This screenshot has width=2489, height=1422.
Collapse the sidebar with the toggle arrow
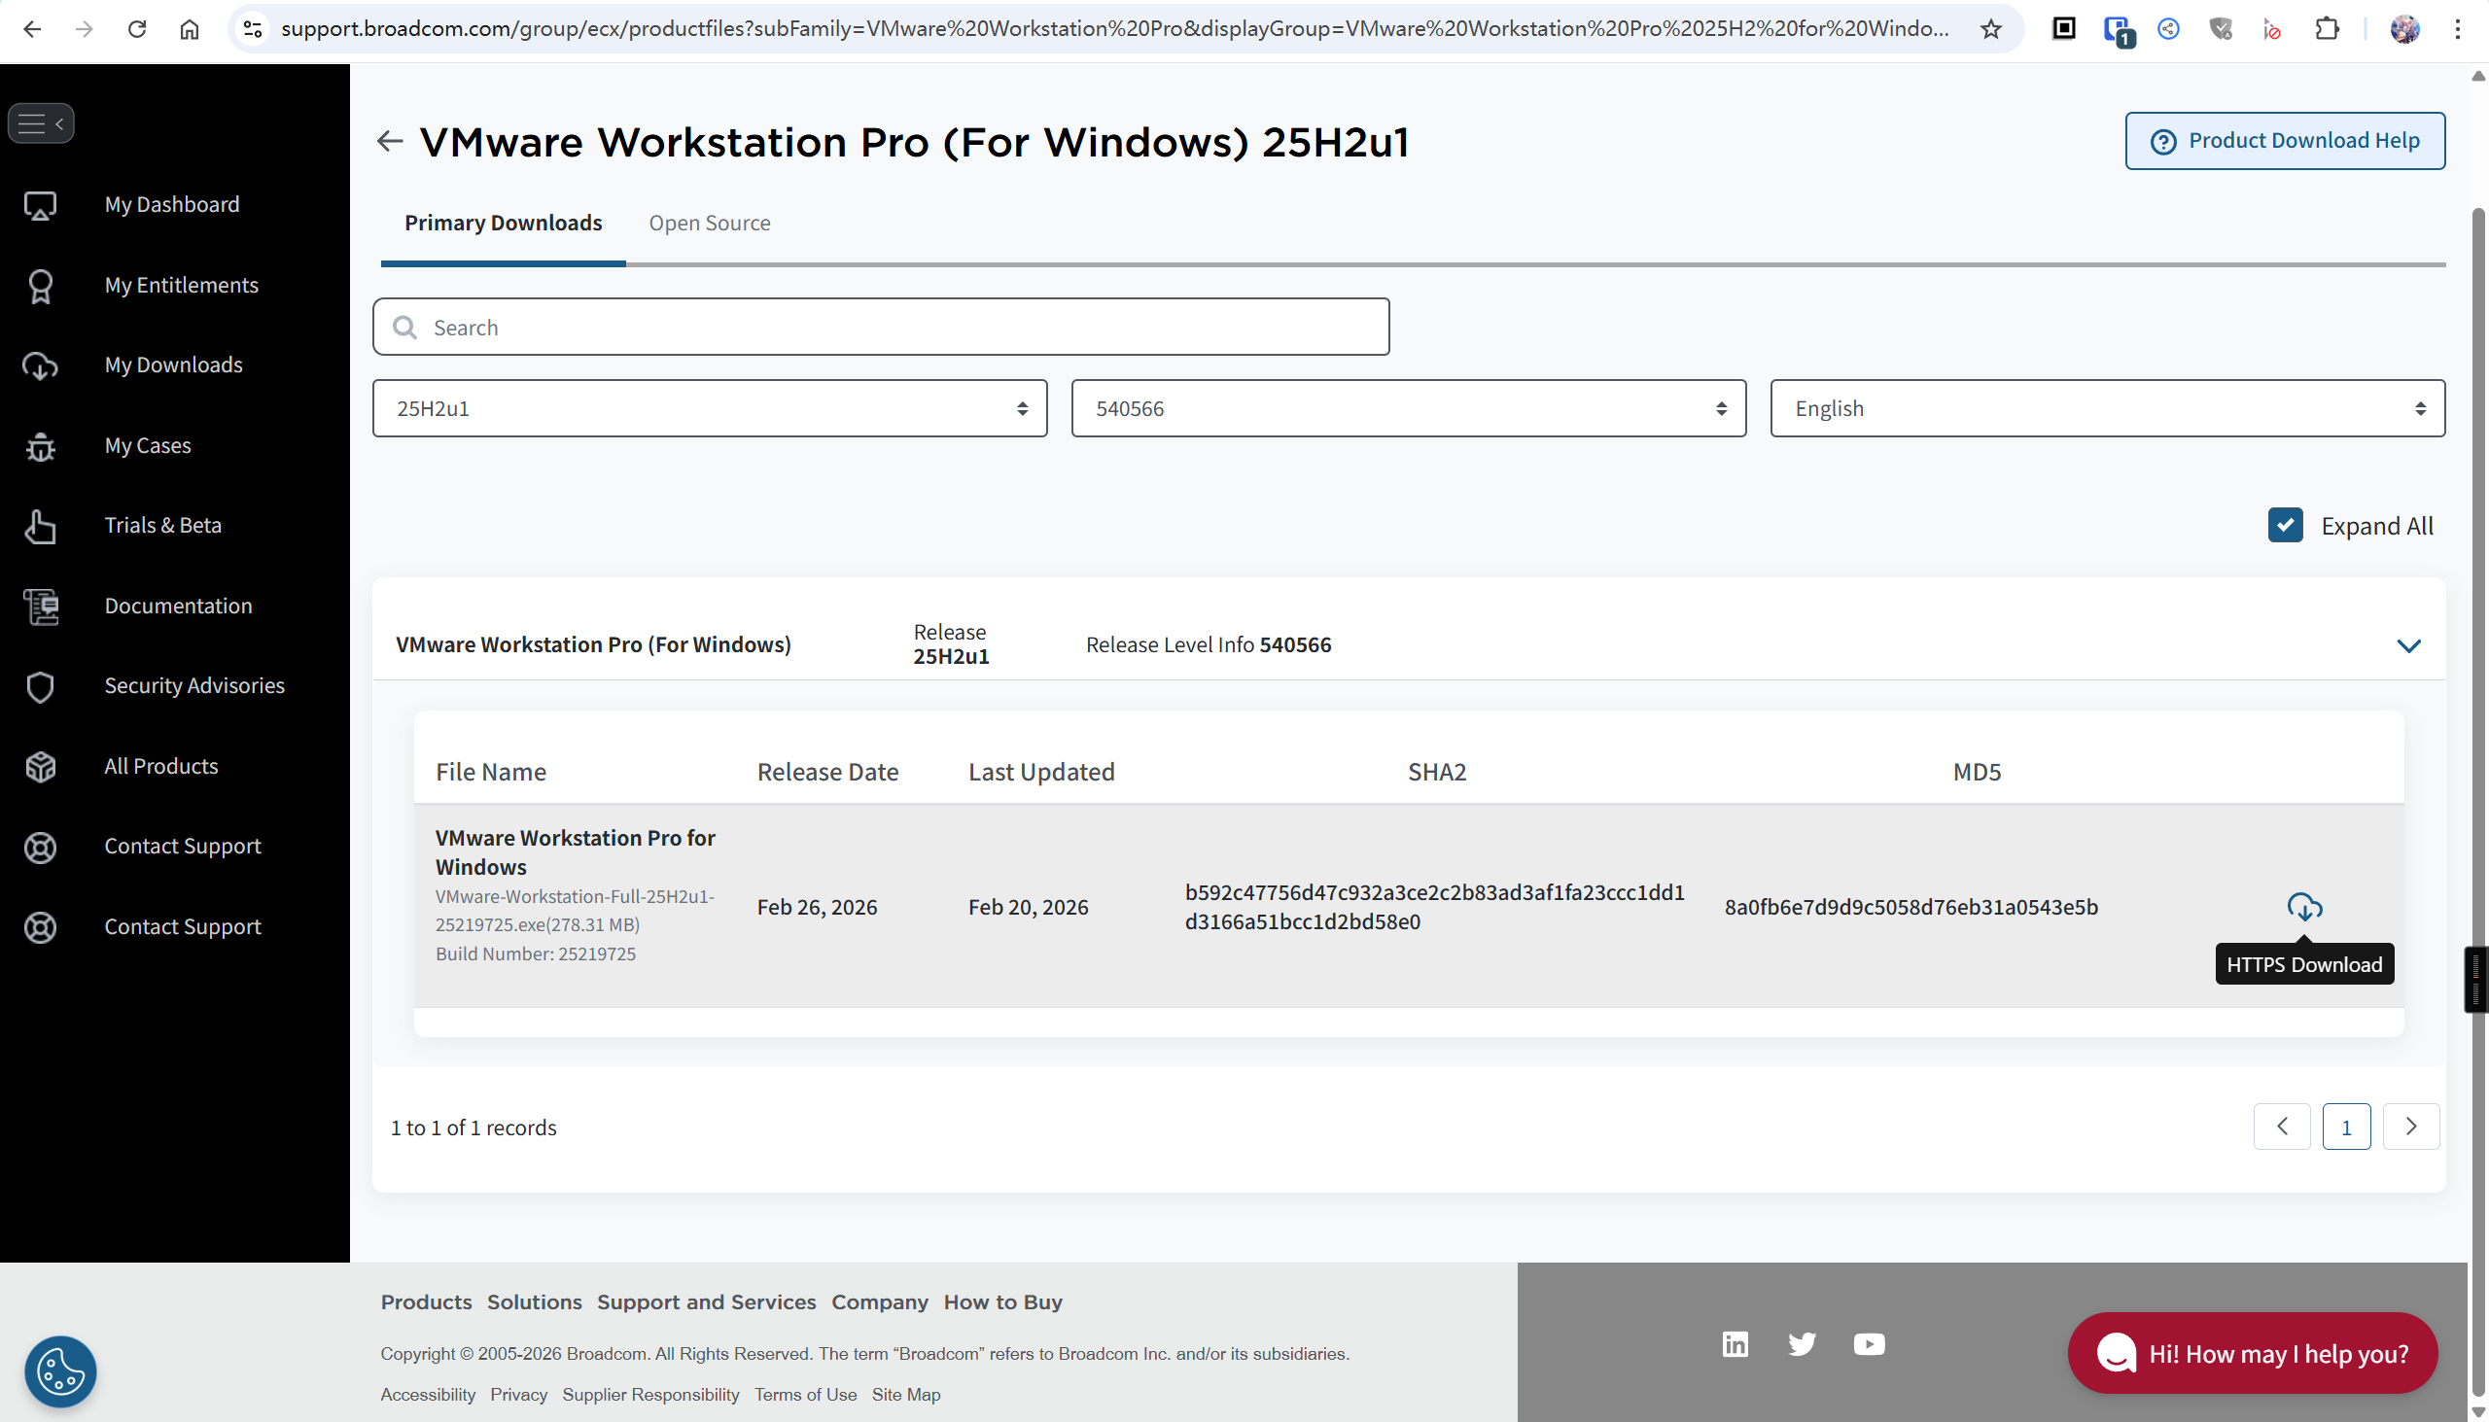pos(59,123)
